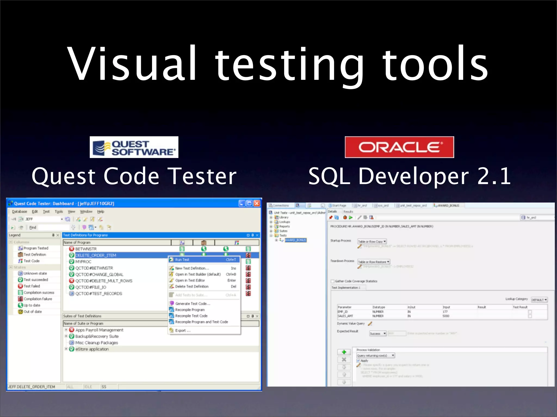Screen dimensions: 557x417
Task: Switch to the Results tab in SQL Developer
Action: (x=348, y=211)
